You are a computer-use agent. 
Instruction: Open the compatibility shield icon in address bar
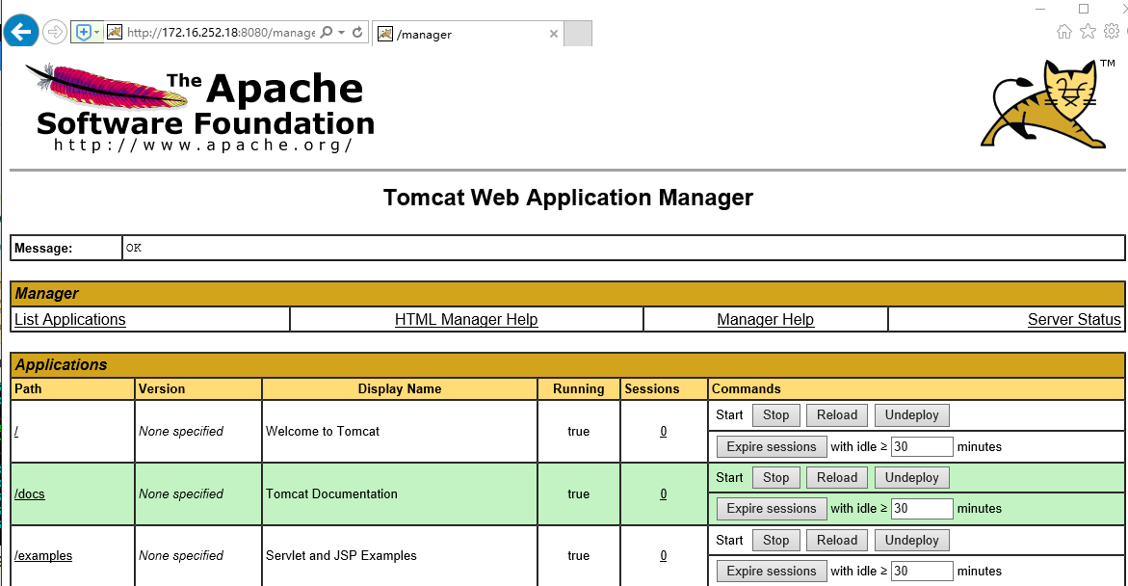click(x=84, y=33)
